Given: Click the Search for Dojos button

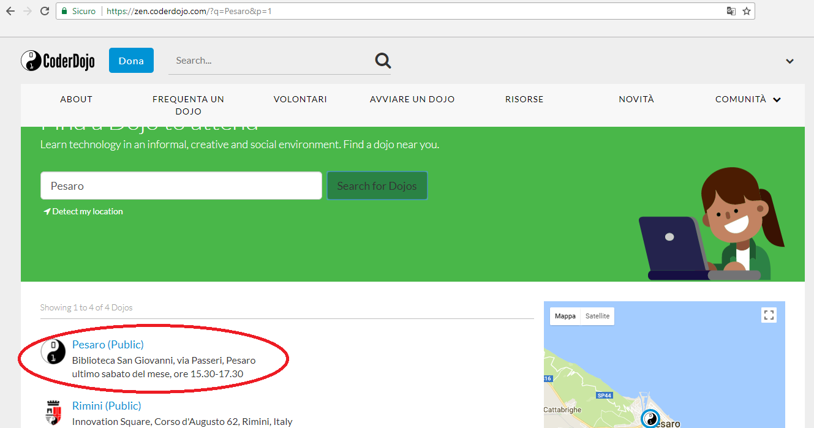Looking at the screenshot, I should tap(377, 186).
